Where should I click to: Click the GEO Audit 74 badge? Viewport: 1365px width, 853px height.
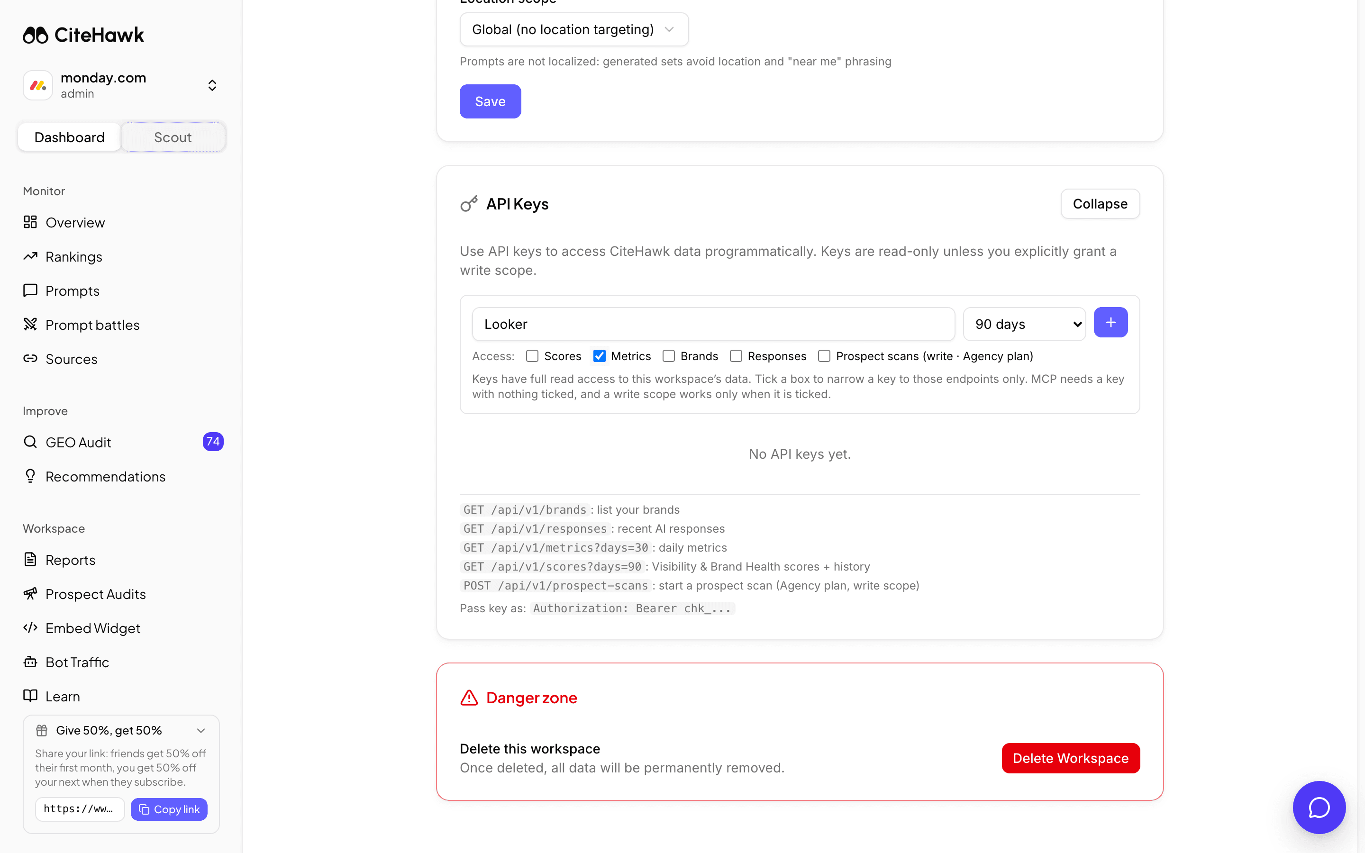coord(213,442)
